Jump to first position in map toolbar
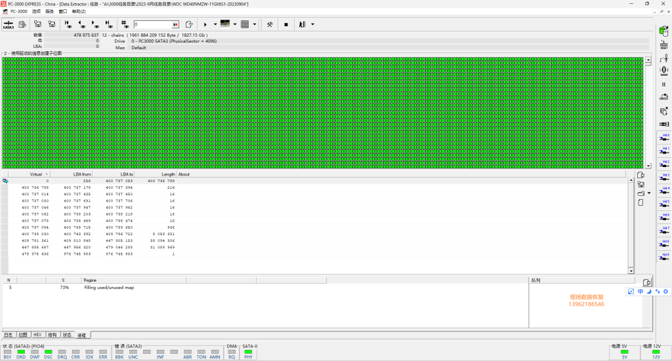This screenshot has height=361, width=672. [68, 24]
